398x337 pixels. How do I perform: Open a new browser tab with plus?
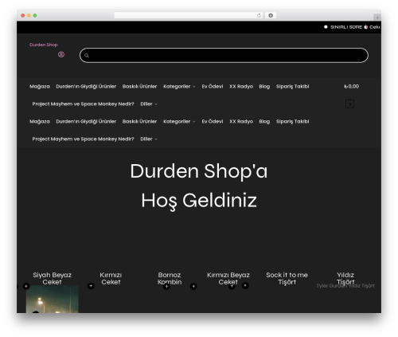pyautogui.click(x=377, y=18)
